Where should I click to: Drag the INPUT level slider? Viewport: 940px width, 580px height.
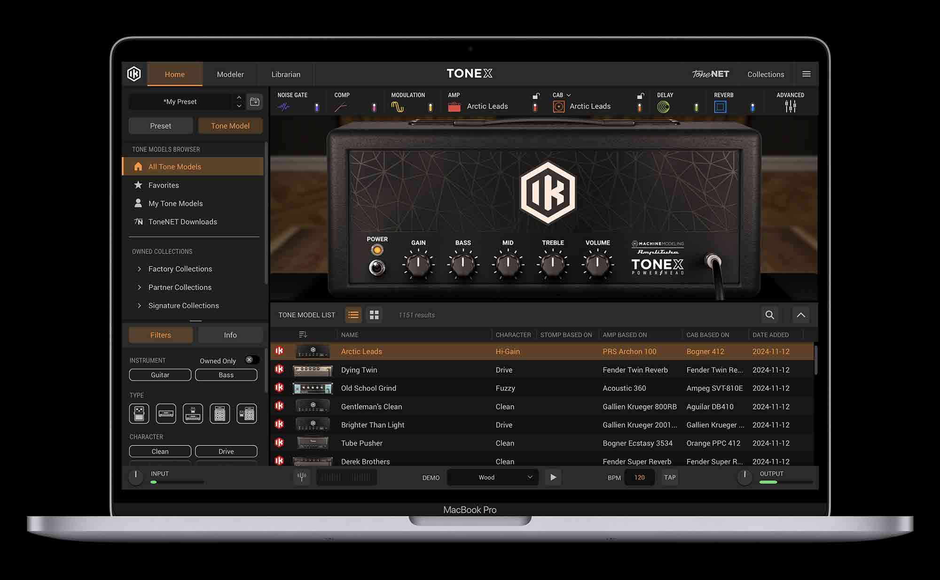(151, 482)
